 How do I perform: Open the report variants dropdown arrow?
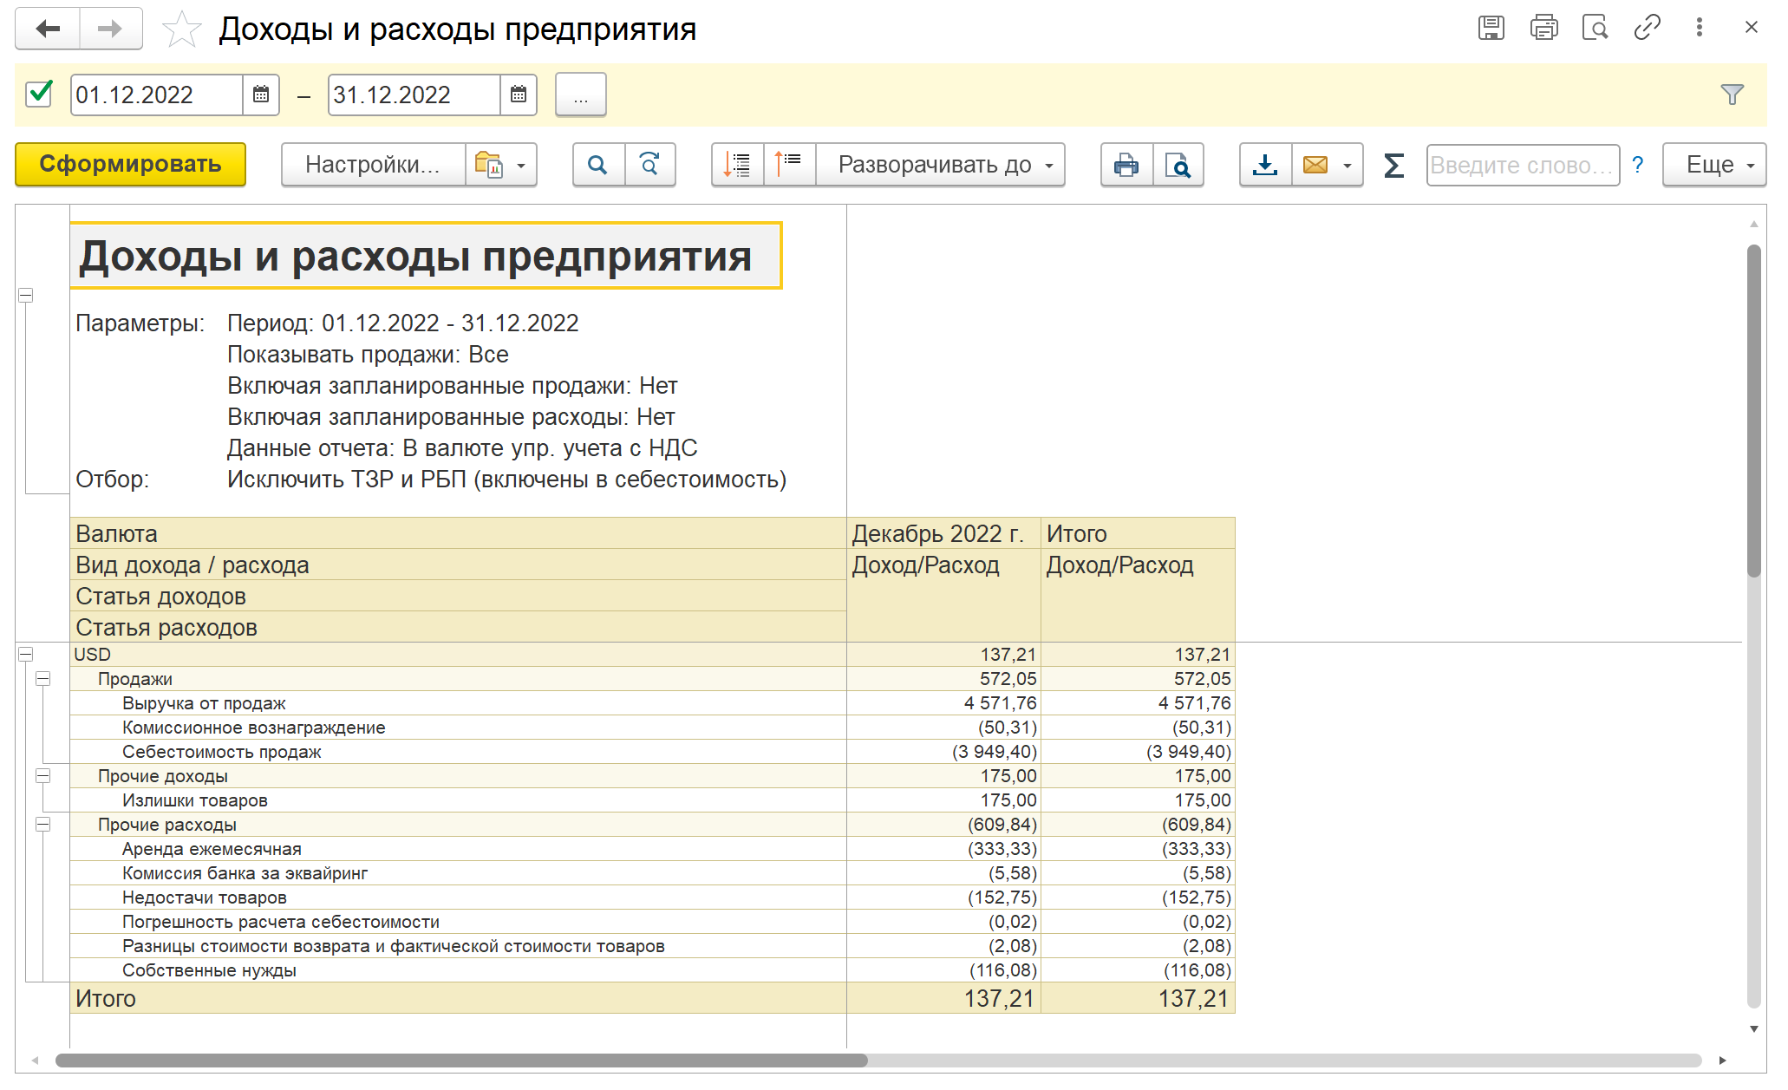pos(521,165)
